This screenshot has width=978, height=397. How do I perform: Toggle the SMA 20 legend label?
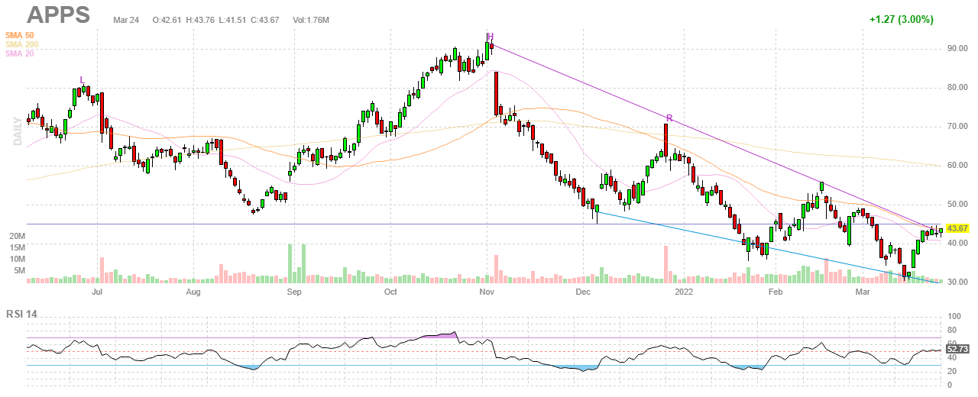(x=19, y=53)
